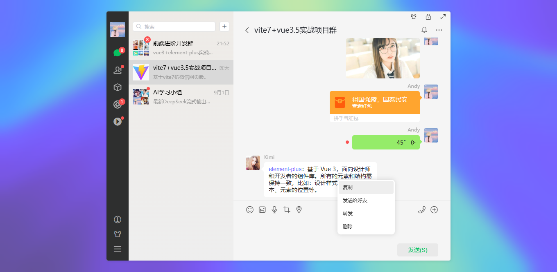Open the location sharing icon
557x272 pixels.
point(299,210)
